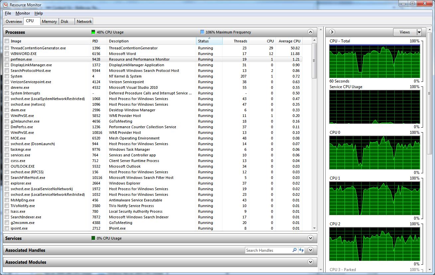The image size is (435, 275).
Task: Switch to the Memory tab
Action: coord(49,22)
